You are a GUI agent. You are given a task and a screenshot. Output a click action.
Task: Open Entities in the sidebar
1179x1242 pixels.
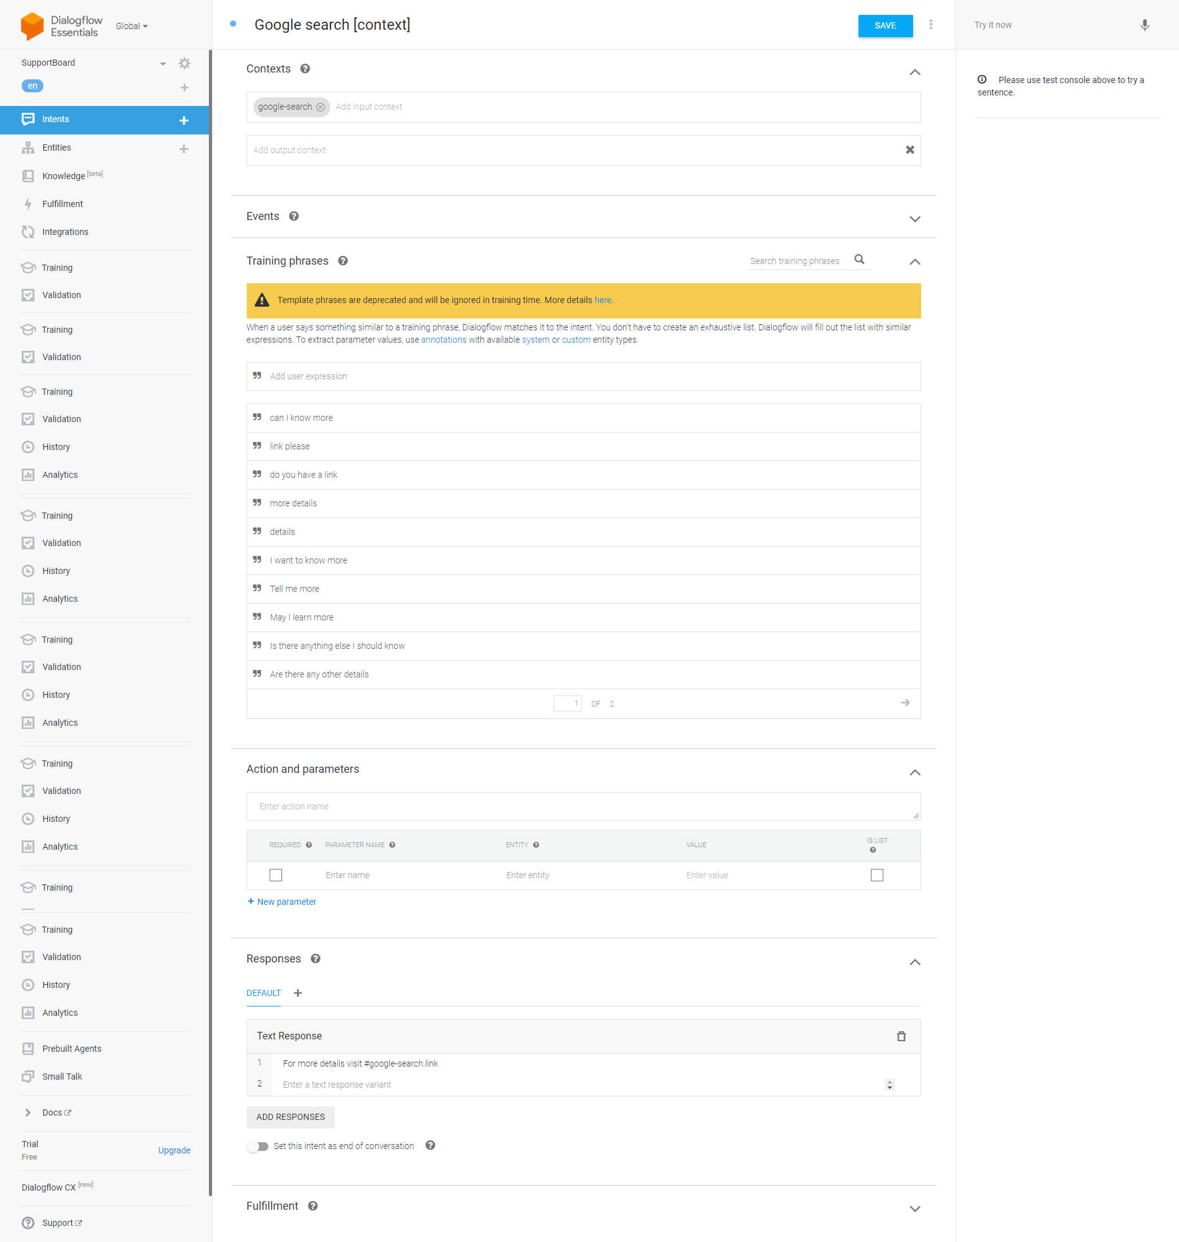[56, 148]
